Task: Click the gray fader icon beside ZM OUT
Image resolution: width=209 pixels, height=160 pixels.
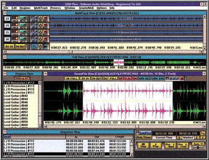Action: 29,47
